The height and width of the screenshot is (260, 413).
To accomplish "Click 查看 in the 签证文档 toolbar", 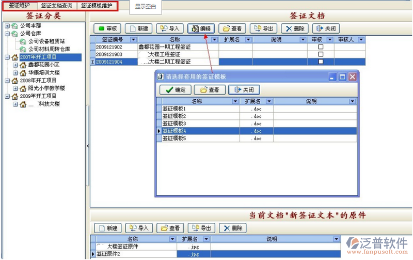I will (x=232, y=28).
